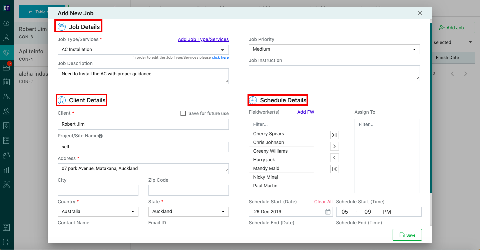Screen dimensions: 480x250
Task: Open the settings sliders icon in sidebar
Action: point(6,227)
